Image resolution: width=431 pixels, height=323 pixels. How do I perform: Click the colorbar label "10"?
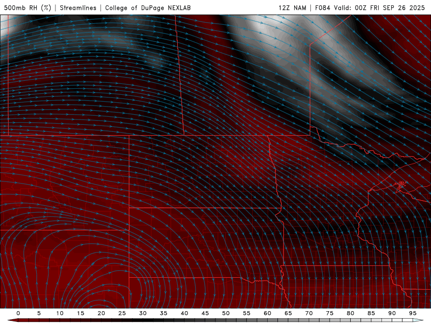pos(60,313)
